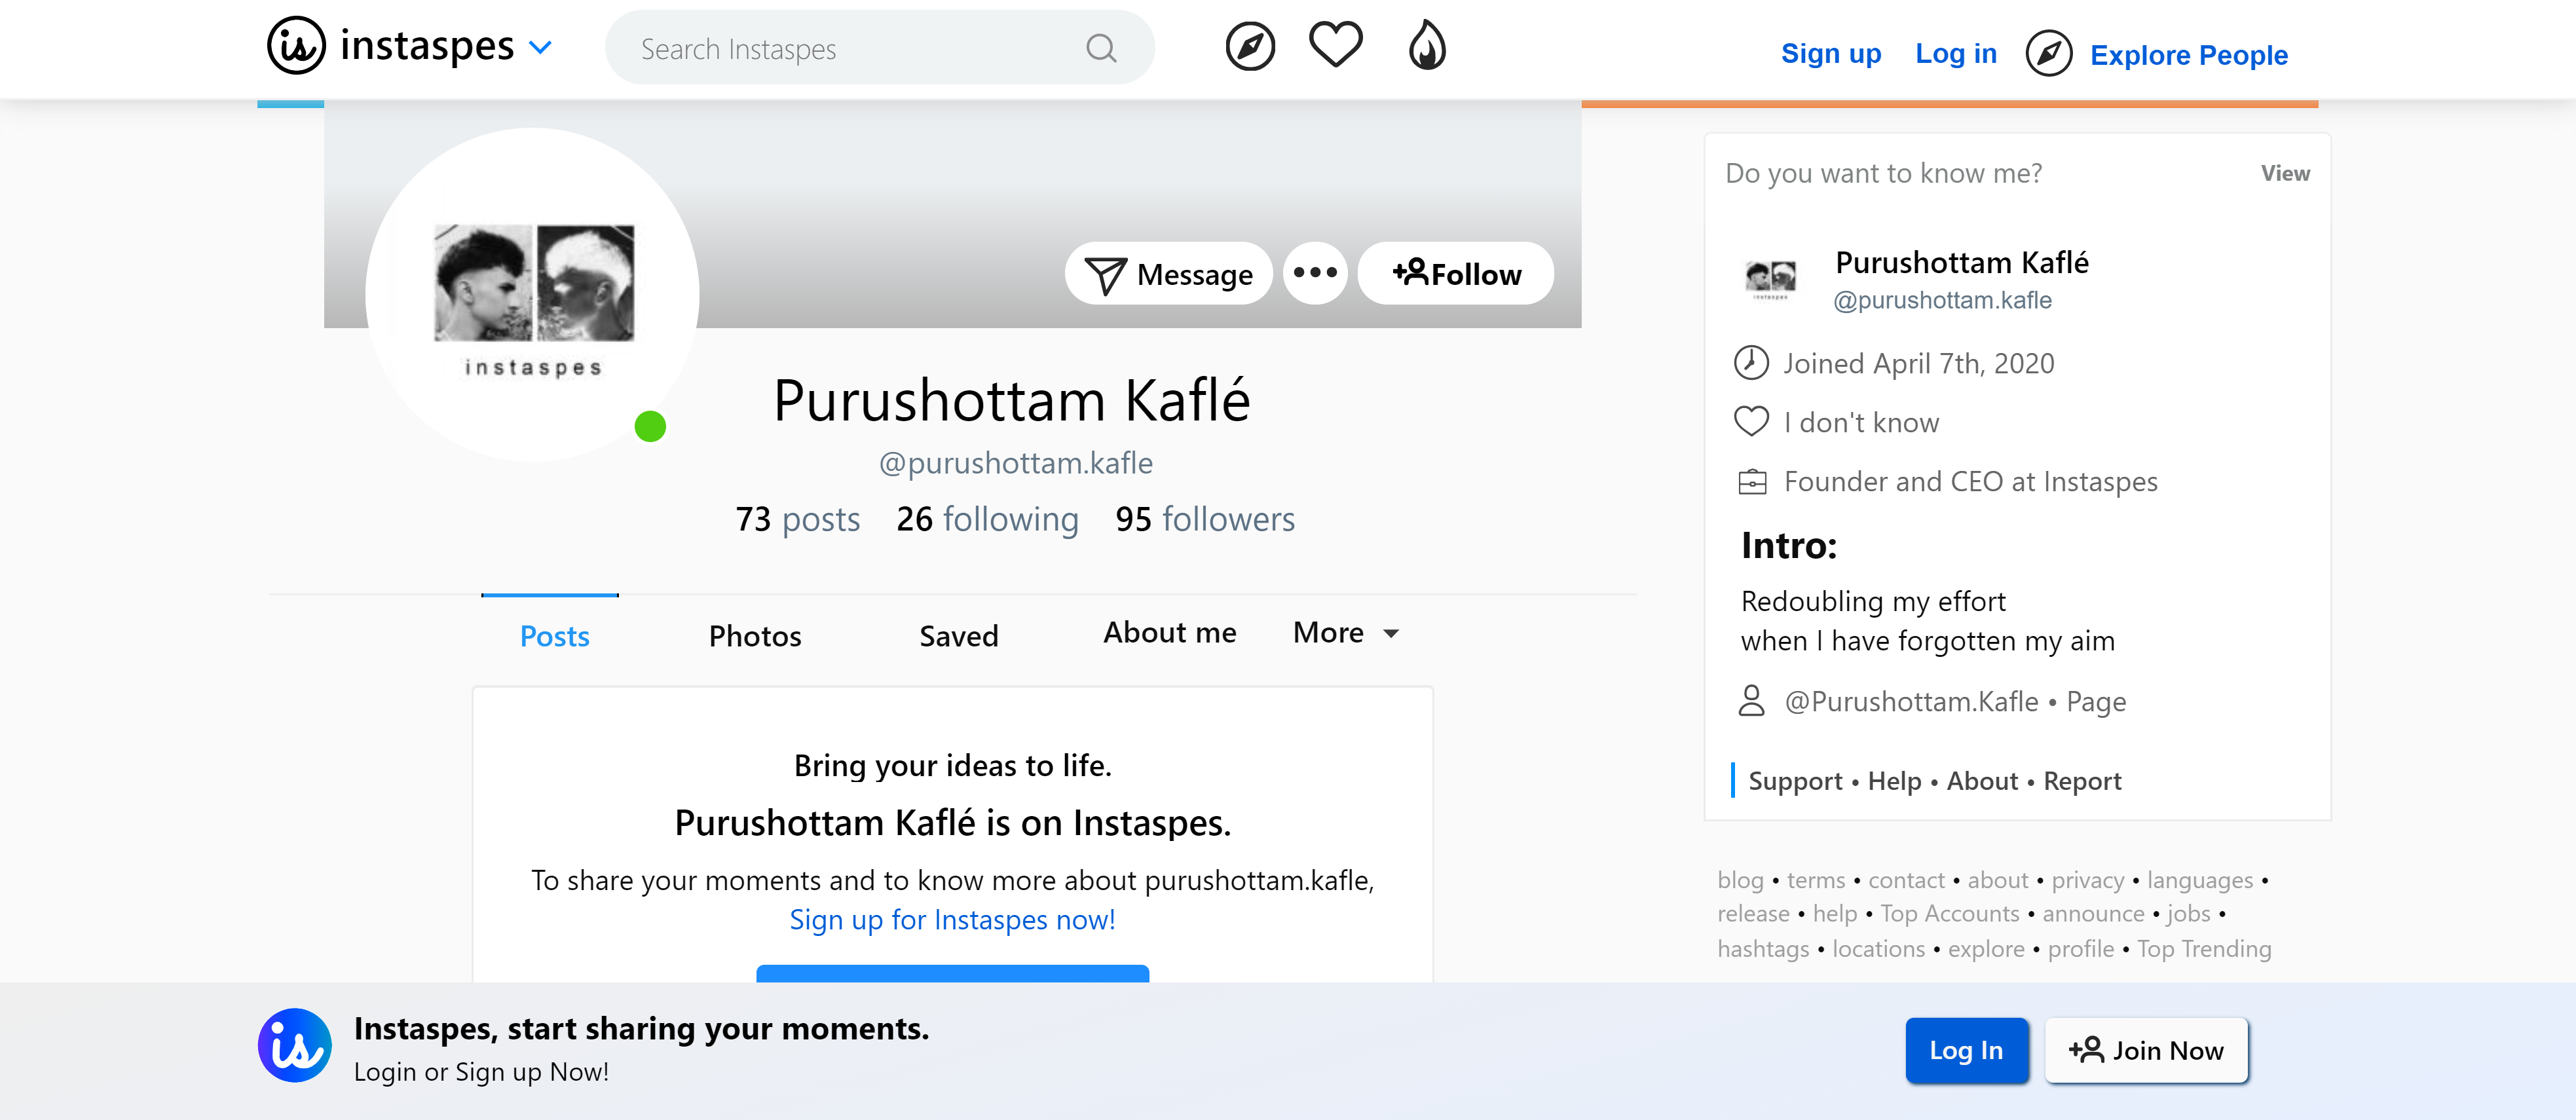Click Join Now in bottom banner
The width and height of the screenshot is (2576, 1120).
pos(2146,1050)
